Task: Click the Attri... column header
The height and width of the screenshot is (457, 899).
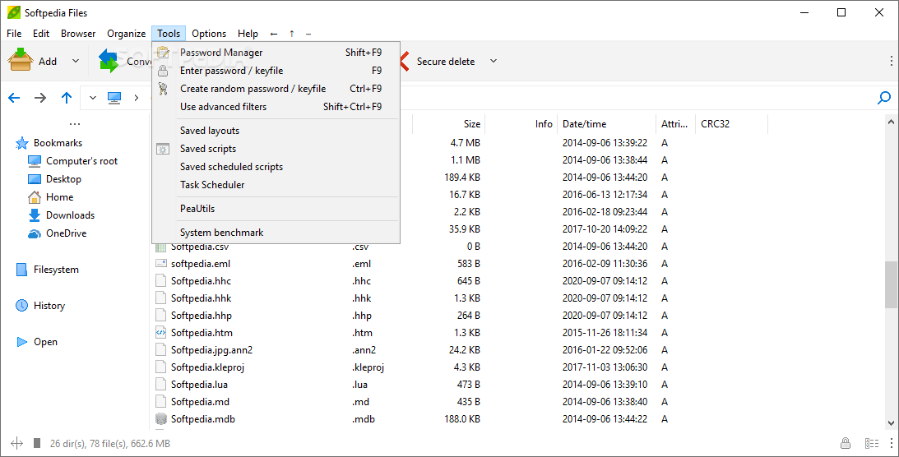Action: coord(675,123)
